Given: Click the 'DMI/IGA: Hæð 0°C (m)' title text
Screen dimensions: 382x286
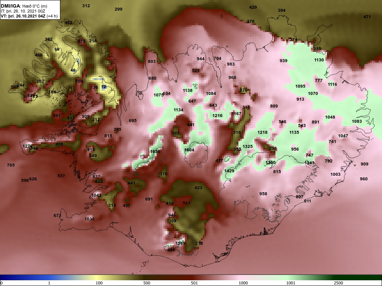Looking at the screenshot, I should click(24, 6).
